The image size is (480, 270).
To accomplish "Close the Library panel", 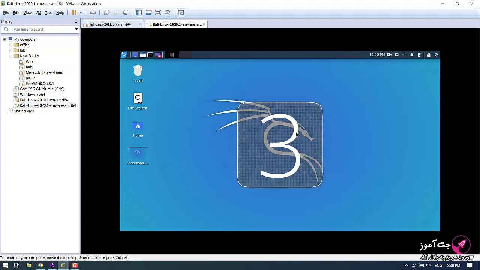I will click(x=76, y=22).
